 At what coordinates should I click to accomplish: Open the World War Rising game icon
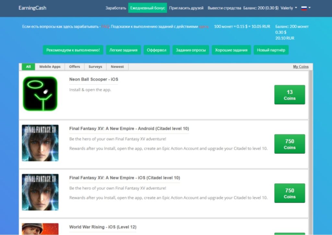(x=40, y=229)
